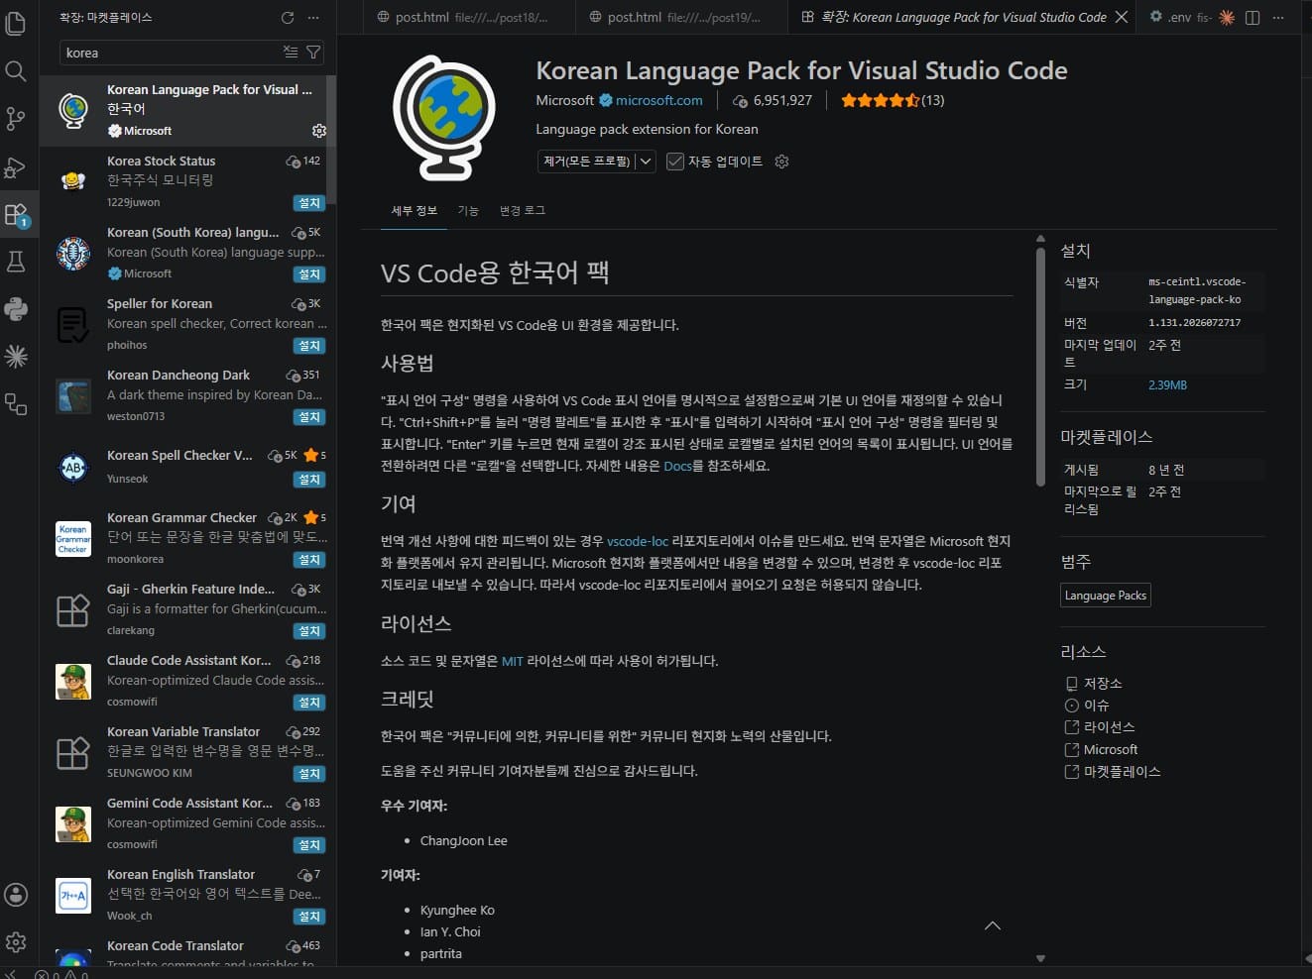Install Speller for Korean extension
This screenshot has width=1312, height=979.
(x=309, y=346)
